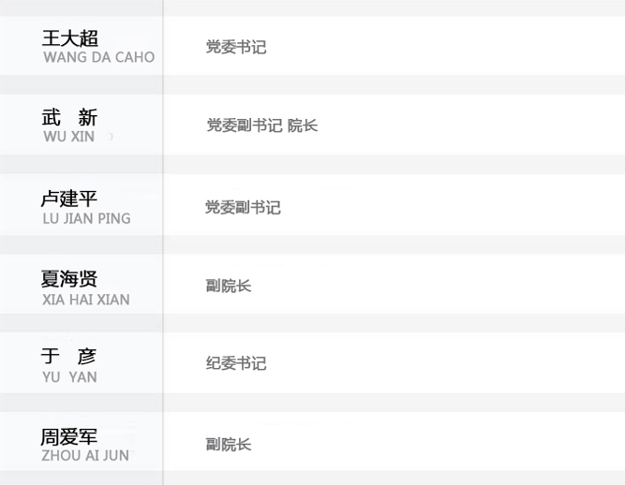Open the 于彦 name entry
The width and height of the screenshot is (625, 485).
(x=69, y=357)
